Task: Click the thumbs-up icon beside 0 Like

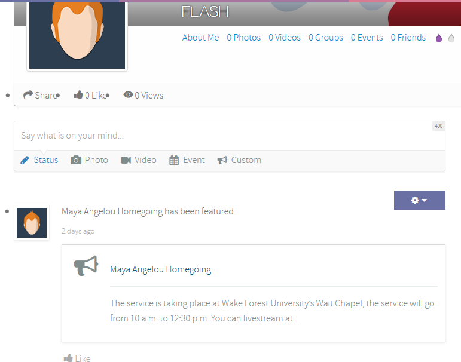Action: [78, 94]
